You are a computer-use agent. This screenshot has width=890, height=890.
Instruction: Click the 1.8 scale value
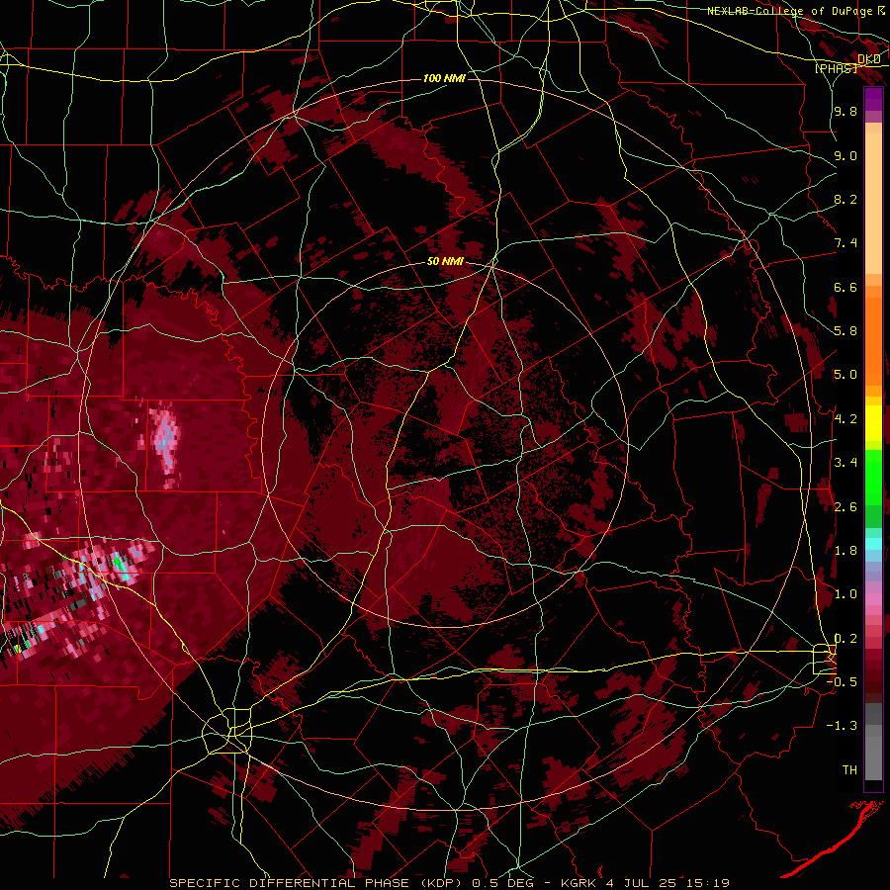coord(845,551)
